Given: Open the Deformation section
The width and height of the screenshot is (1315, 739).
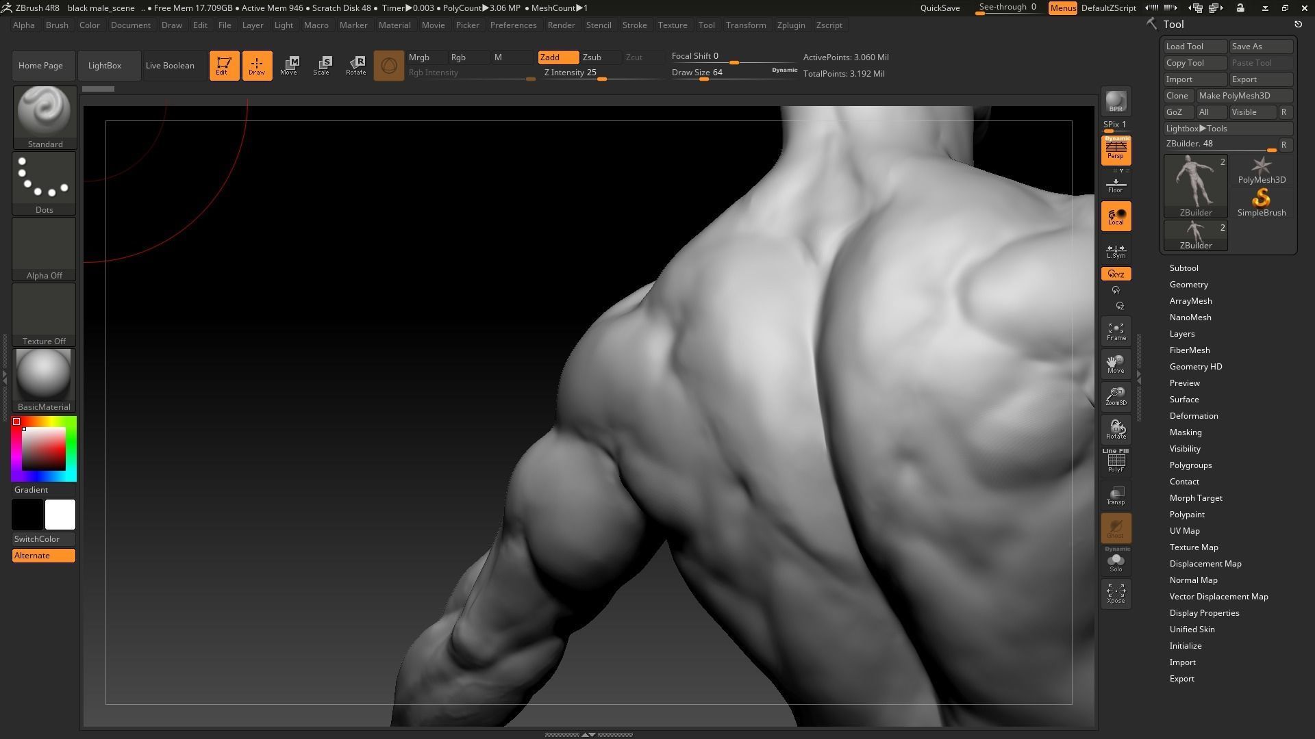Looking at the screenshot, I should pos(1194,415).
